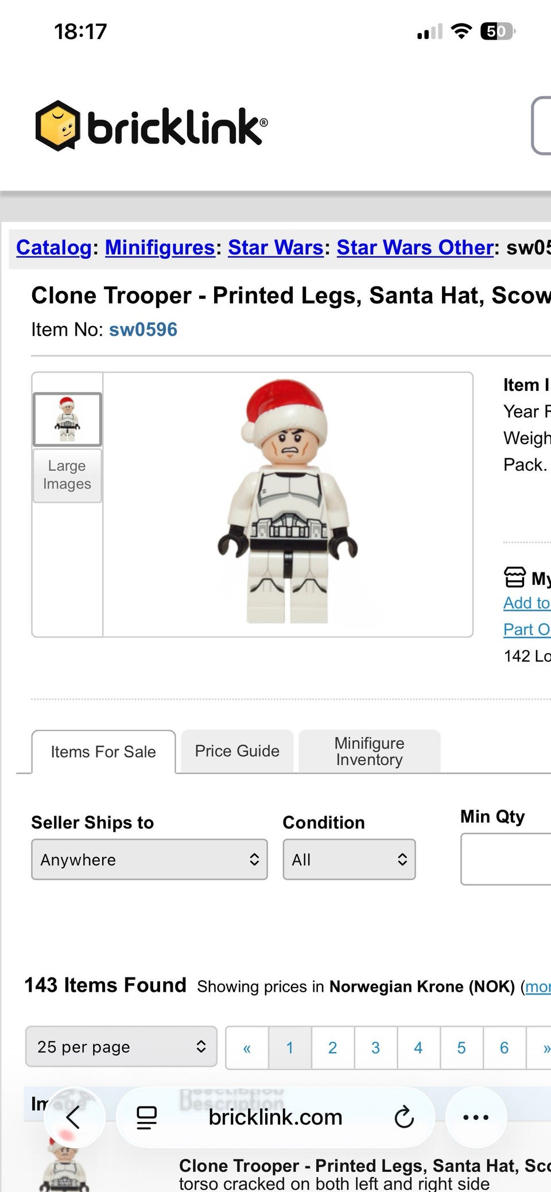Open Seller Ships to Anywhere dropdown
551x1192 pixels.
tap(149, 859)
